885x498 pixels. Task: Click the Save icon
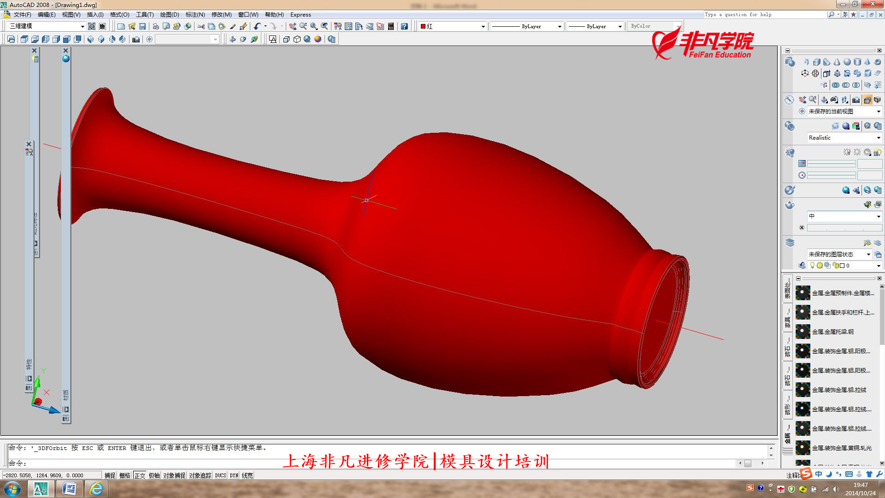click(142, 26)
